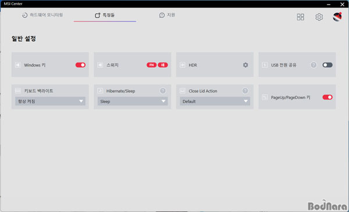Click the Close Lid Action card icon
This screenshot has height=212, width=349.
pyautogui.click(x=183, y=91)
